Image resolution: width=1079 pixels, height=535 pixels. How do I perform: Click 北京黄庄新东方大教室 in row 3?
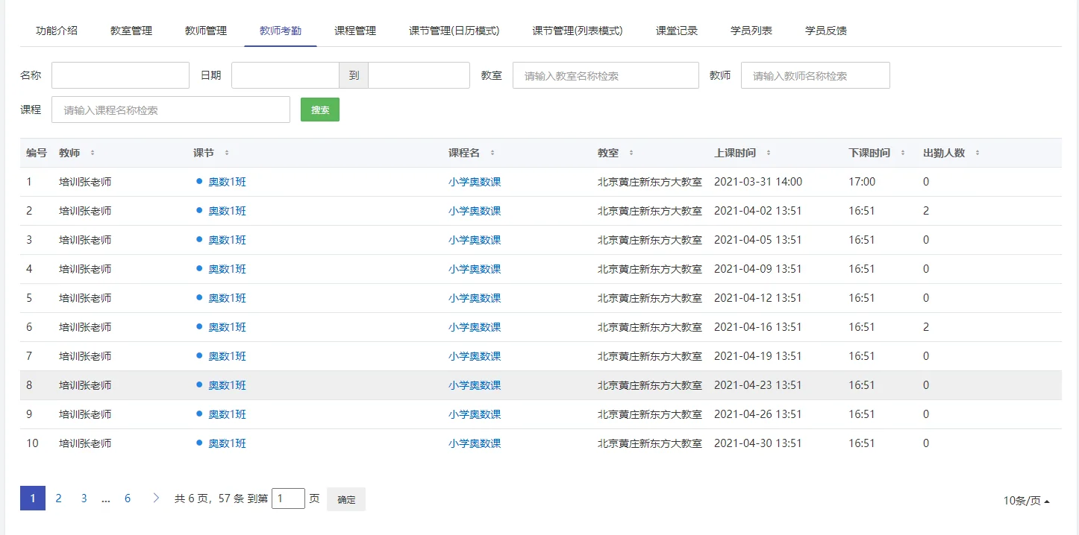tap(650, 240)
